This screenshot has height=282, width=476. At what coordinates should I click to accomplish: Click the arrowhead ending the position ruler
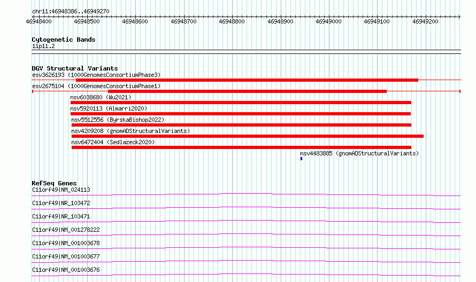(x=459, y=17)
